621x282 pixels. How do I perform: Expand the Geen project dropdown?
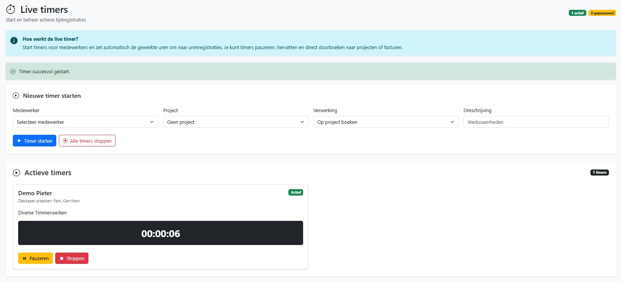click(236, 122)
